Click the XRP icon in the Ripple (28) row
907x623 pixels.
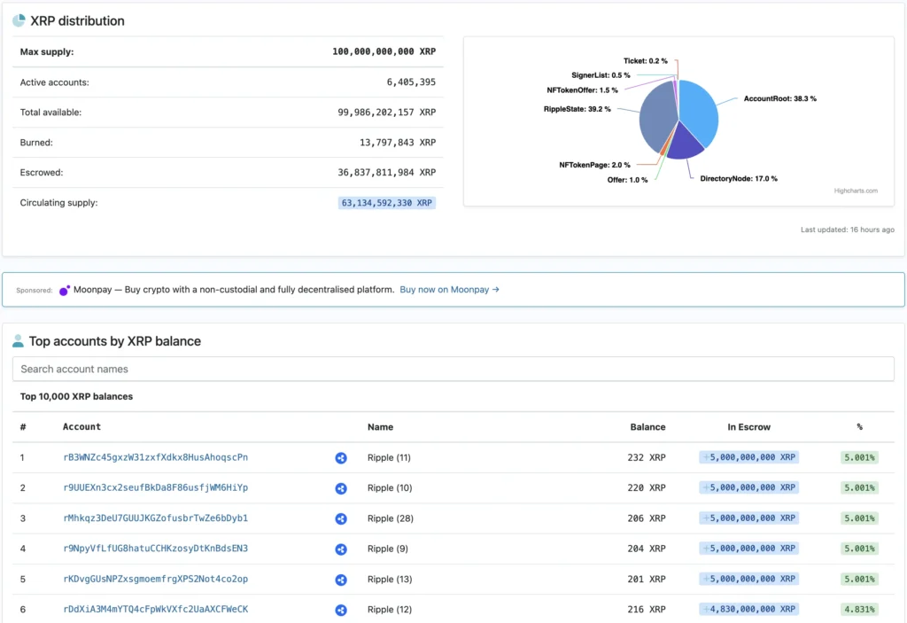(x=341, y=518)
